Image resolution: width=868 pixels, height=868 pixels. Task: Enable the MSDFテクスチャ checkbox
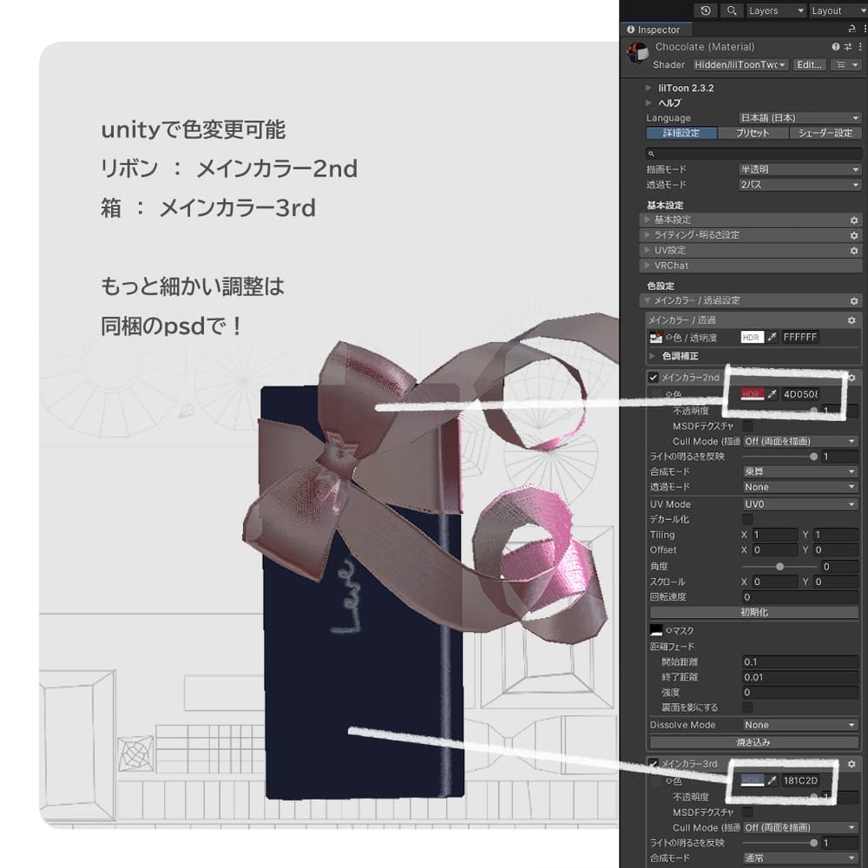(748, 427)
